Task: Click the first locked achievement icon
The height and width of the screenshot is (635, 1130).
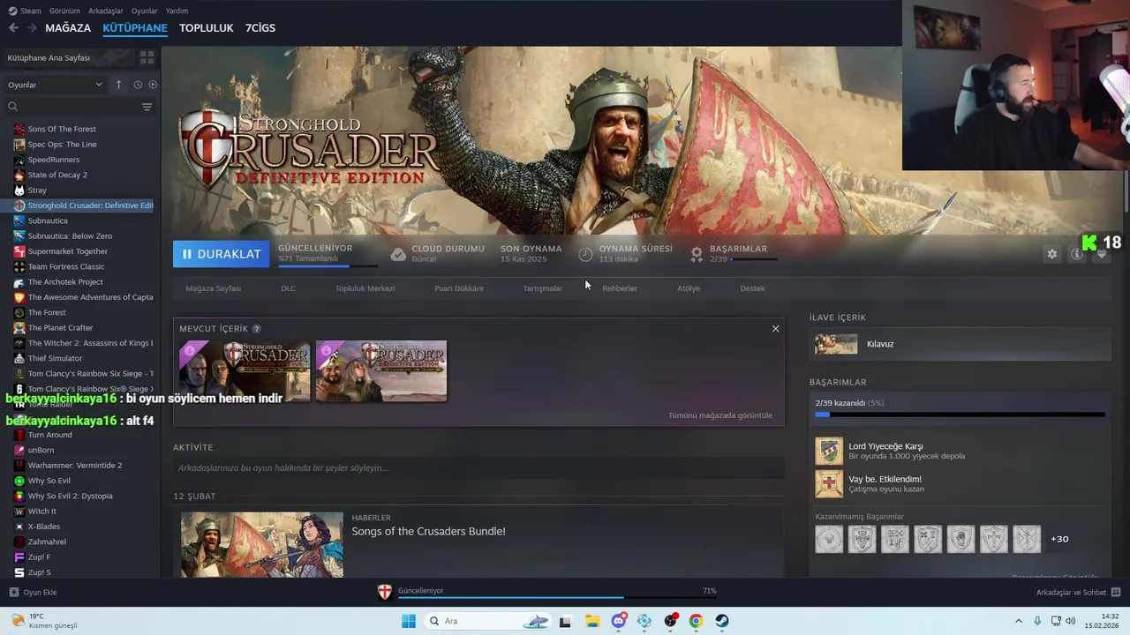Action: 829,539
